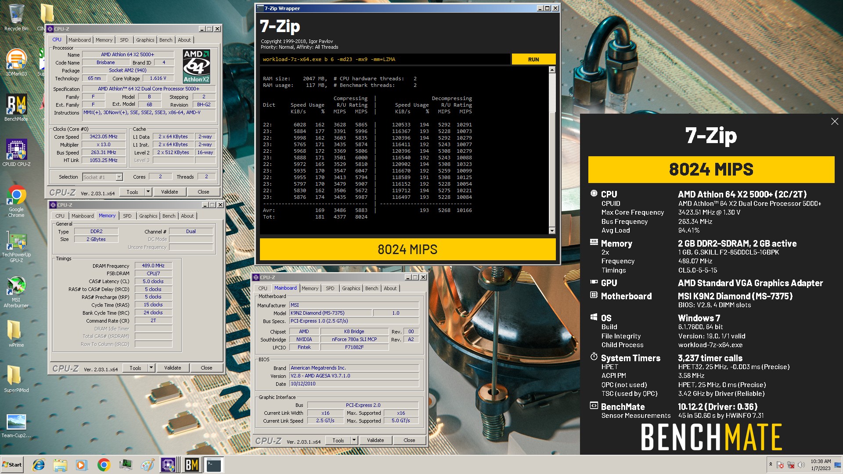Screen dimensions: 843x474
Task: Click the 3423.05 MHz Core Speed value
Action: click(x=104, y=136)
